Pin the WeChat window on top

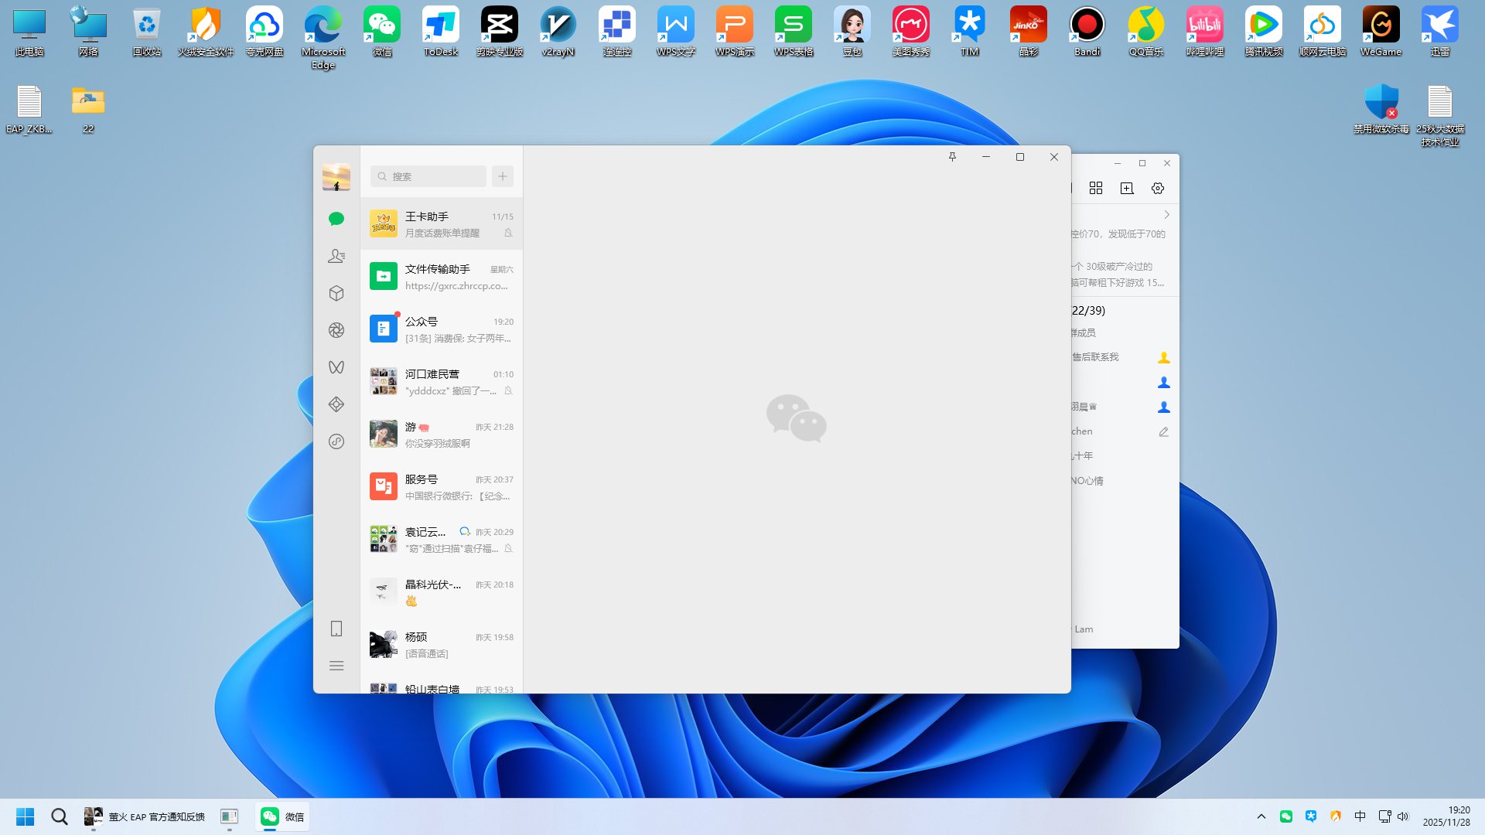tap(952, 157)
